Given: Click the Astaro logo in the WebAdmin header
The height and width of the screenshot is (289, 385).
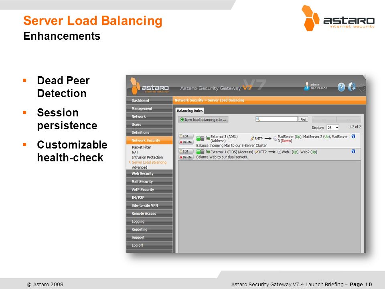Looking at the screenshot, I should (x=150, y=86).
